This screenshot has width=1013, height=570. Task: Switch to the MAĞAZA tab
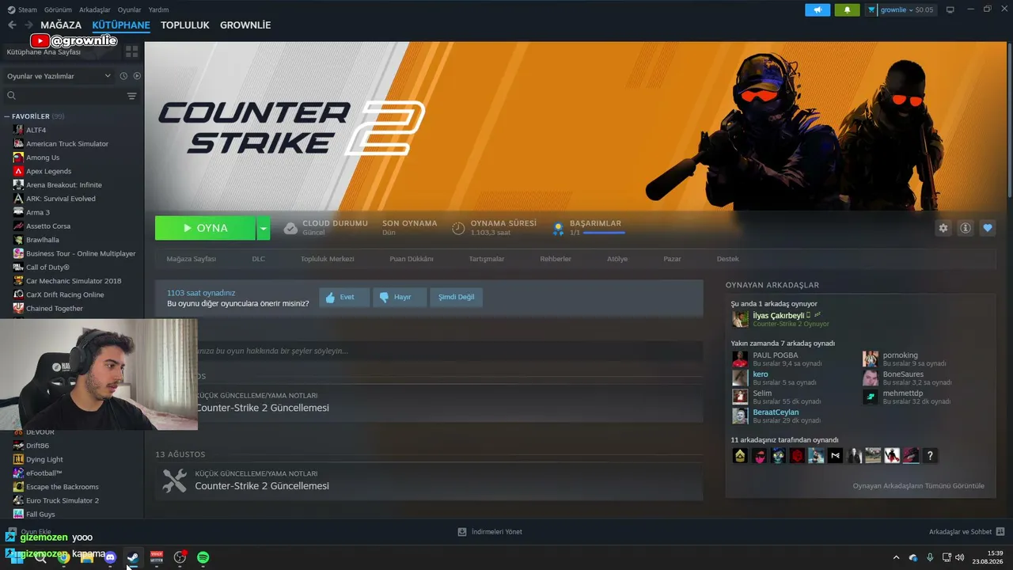pos(61,25)
